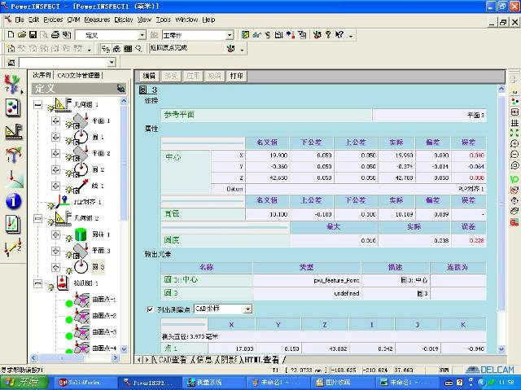Toggle light bulb visibility of 圆柱 1
This screenshot has width=521, height=390.
pos(68,239)
